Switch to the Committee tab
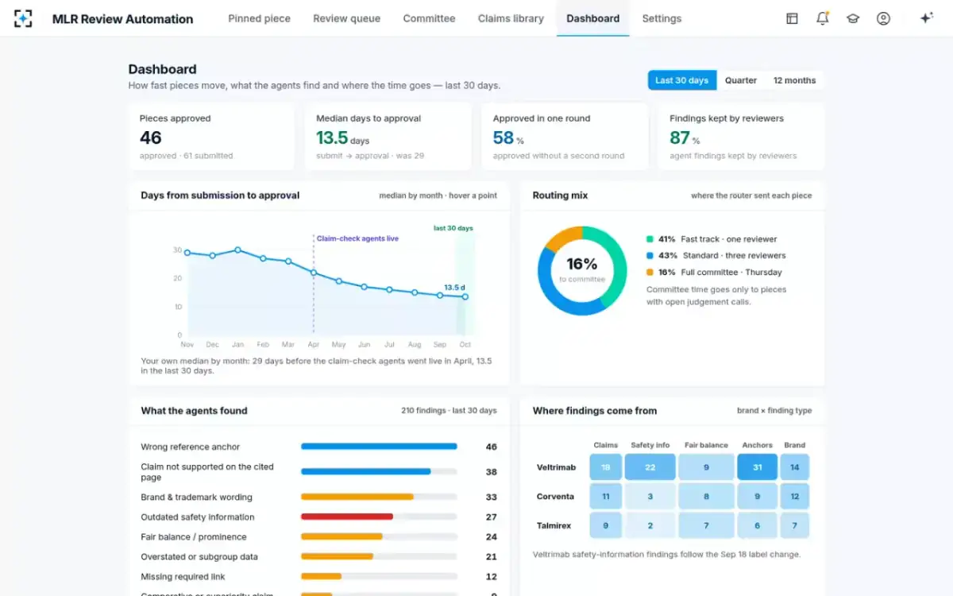The image size is (953, 596). point(429,18)
